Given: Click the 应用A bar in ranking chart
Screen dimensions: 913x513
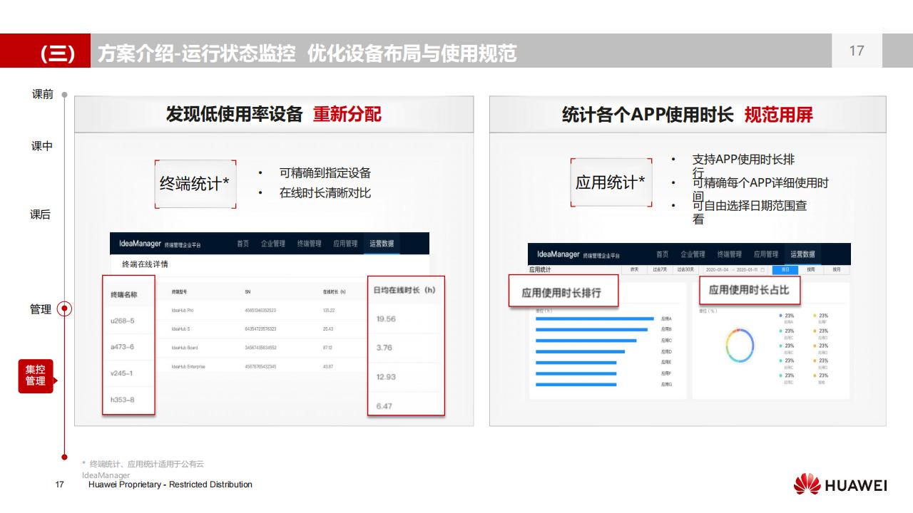Looking at the screenshot, I should click(594, 318).
